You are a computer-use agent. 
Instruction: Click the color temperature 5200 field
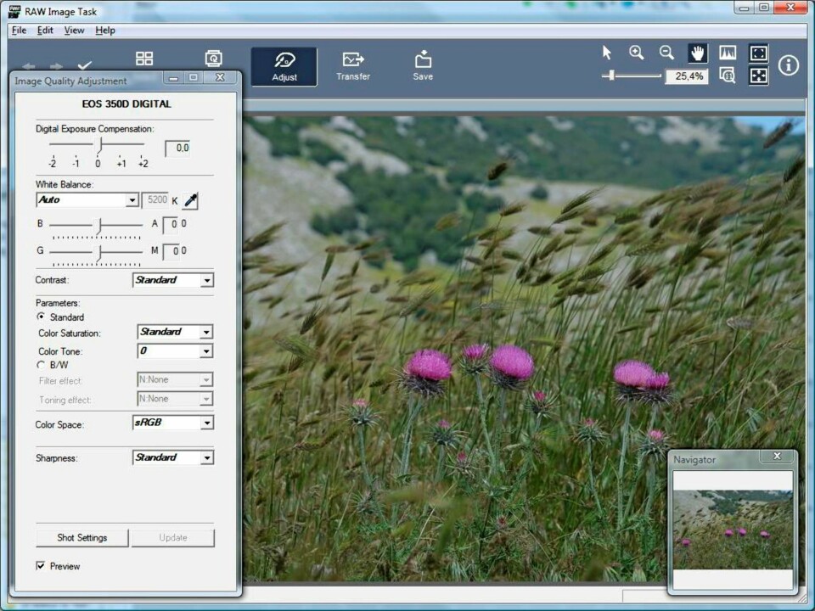[x=156, y=200]
